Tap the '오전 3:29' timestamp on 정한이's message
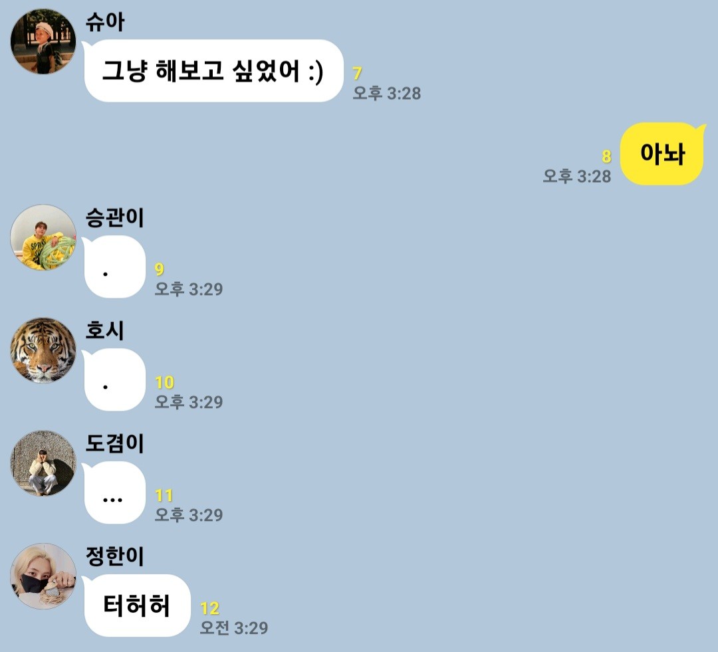The image size is (718, 652). point(234,627)
